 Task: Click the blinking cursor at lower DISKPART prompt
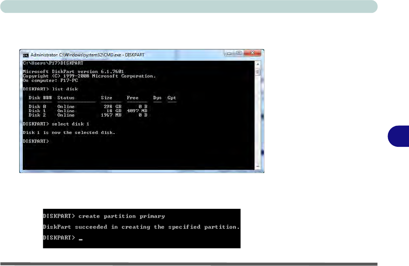[81, 239]
